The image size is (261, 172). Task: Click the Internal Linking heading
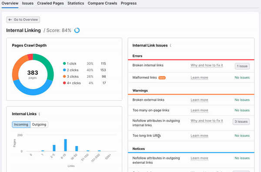pos(23,30)
